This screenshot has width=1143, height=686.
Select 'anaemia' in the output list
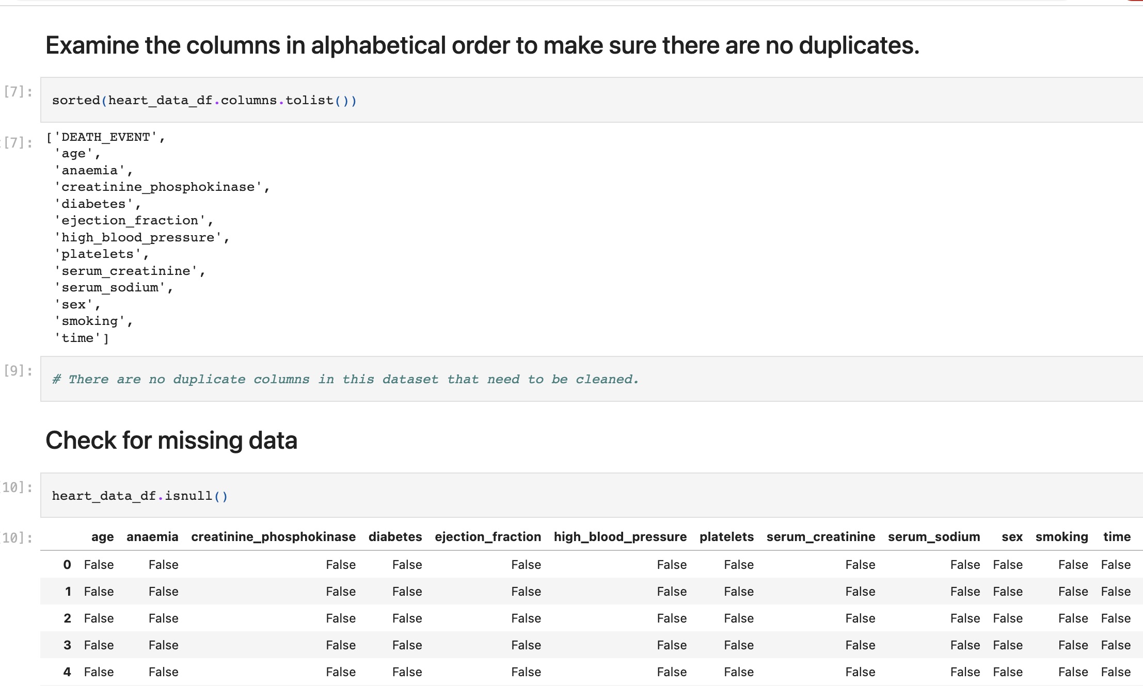pos(90,171)
